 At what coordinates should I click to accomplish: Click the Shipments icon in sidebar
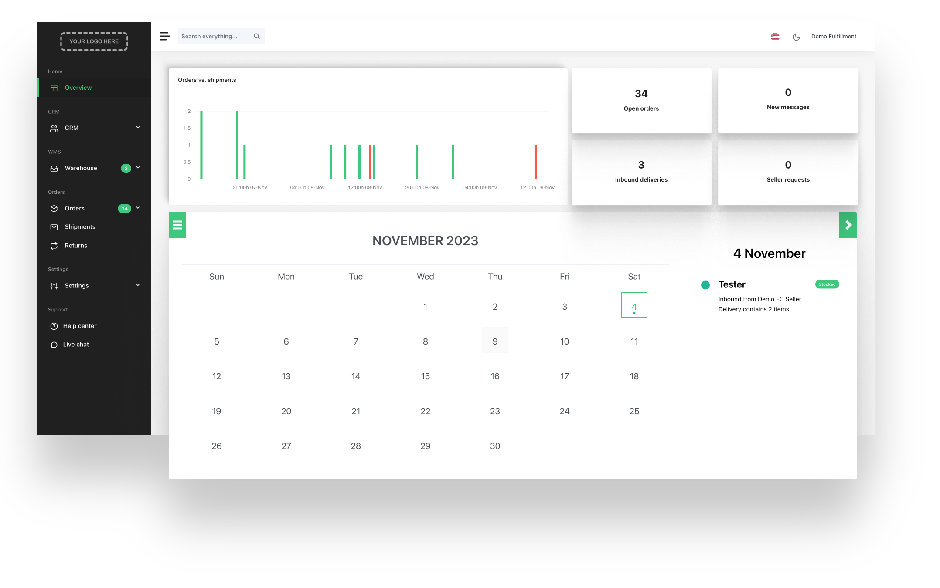coord(54,227)
